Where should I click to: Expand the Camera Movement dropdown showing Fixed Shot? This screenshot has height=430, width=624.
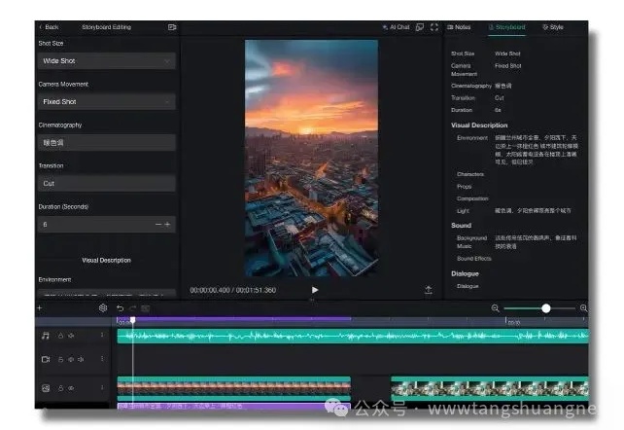[107, 101]
